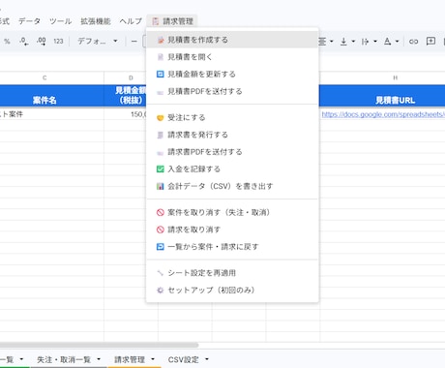Open the デフォ... font dropdown
This screenshot has height=368, width=445.
(98, 42)
